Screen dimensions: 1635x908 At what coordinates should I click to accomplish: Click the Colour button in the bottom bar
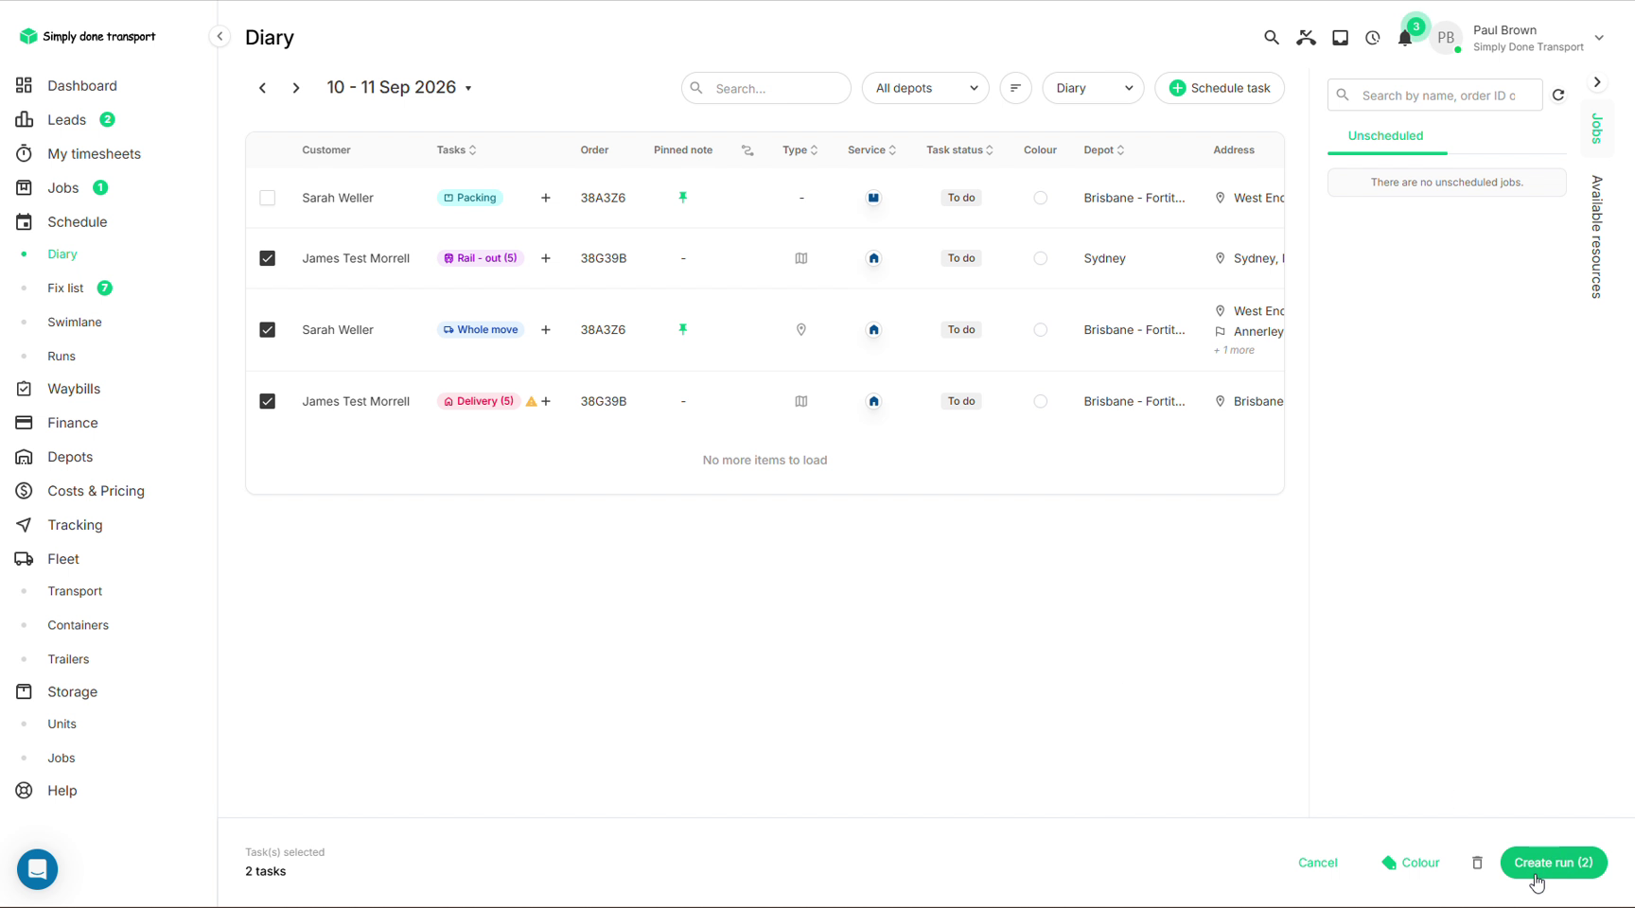(x=1411, y=863)
